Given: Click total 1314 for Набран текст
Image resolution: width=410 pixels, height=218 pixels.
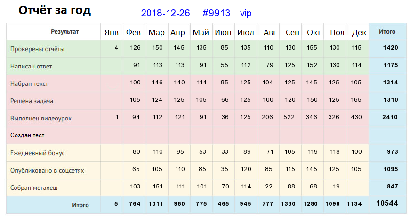Looking at the screenshot, I should coord(390,83).
